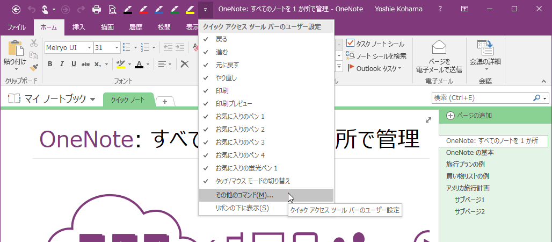Click the numbered list icon
This screenshot has height=242, width=552.
click(x=145, y=47)
